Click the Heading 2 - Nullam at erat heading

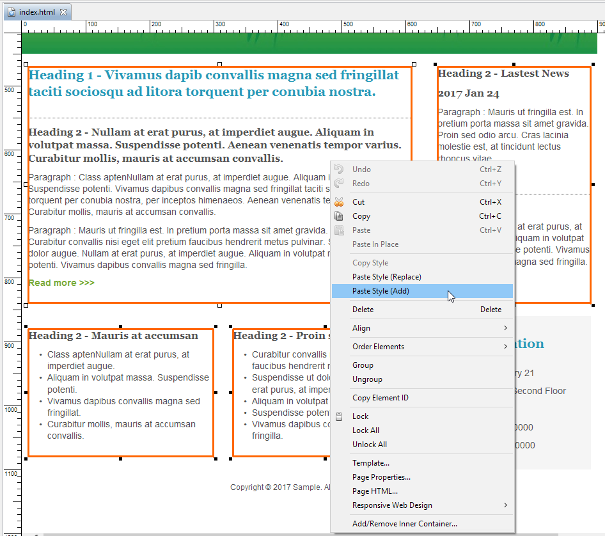(216, 145)
